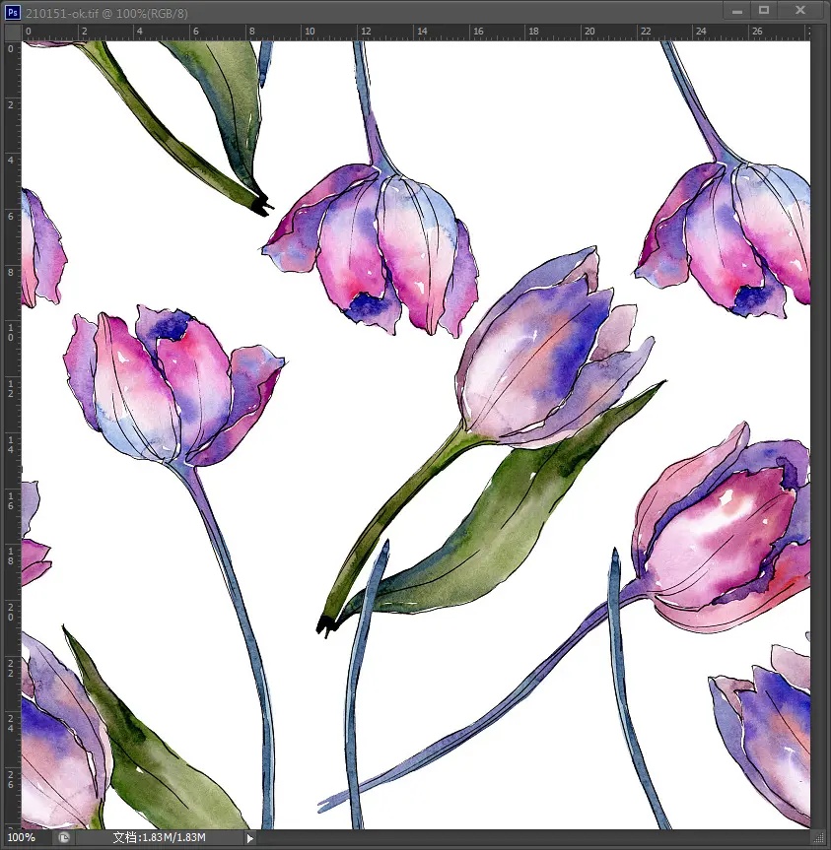Click the small round icon beside zoom percentage
831x850 pixels.
(x=64, y=837)
